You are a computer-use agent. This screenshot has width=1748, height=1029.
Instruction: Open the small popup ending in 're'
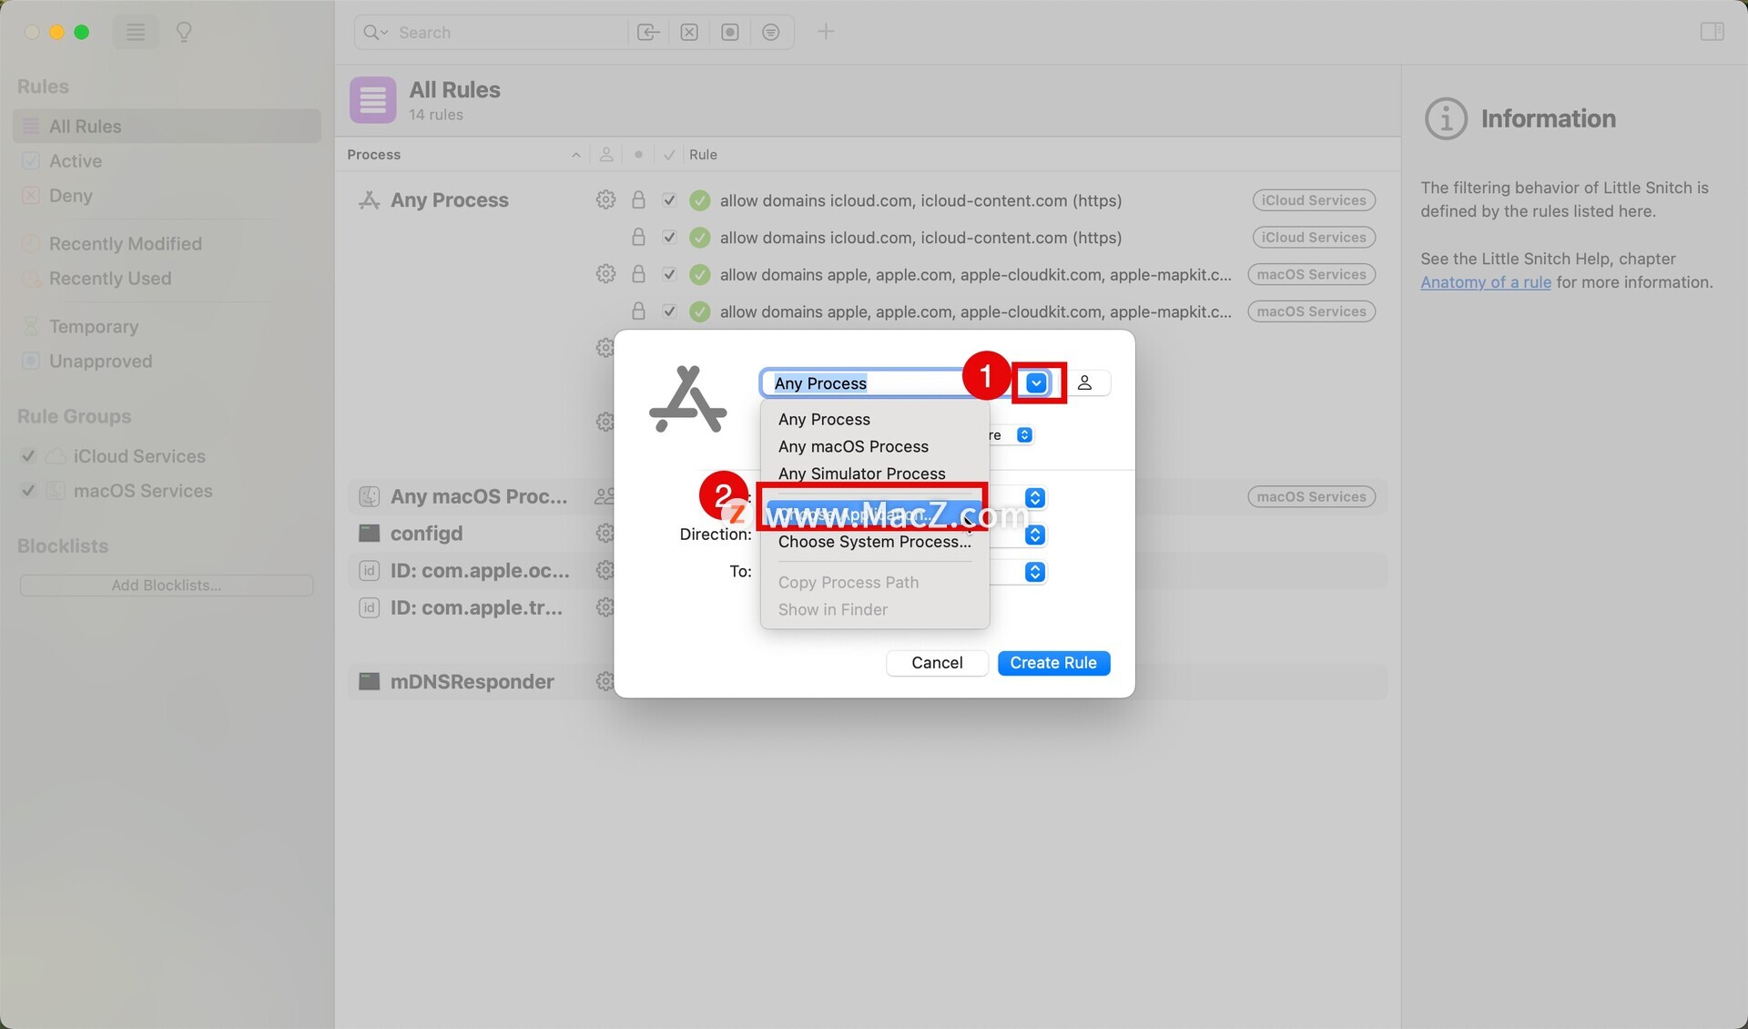point(1024,435)
